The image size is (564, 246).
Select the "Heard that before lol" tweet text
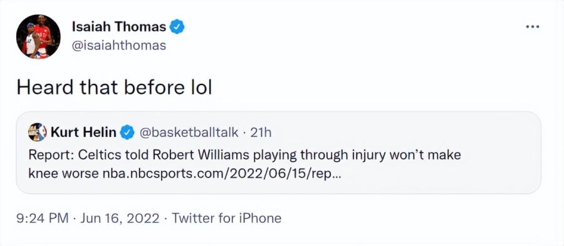pyautogui.click(x=114, y=88)
